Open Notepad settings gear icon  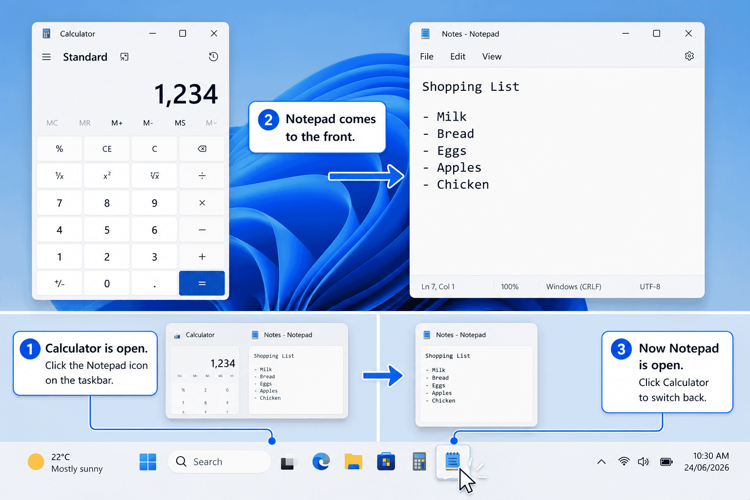[x=689, y=56]
